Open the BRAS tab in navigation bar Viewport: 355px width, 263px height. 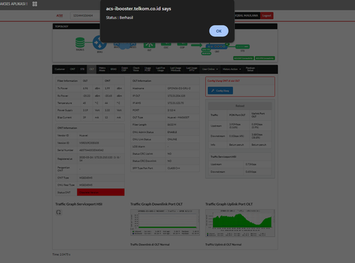(x=114, y=69)
